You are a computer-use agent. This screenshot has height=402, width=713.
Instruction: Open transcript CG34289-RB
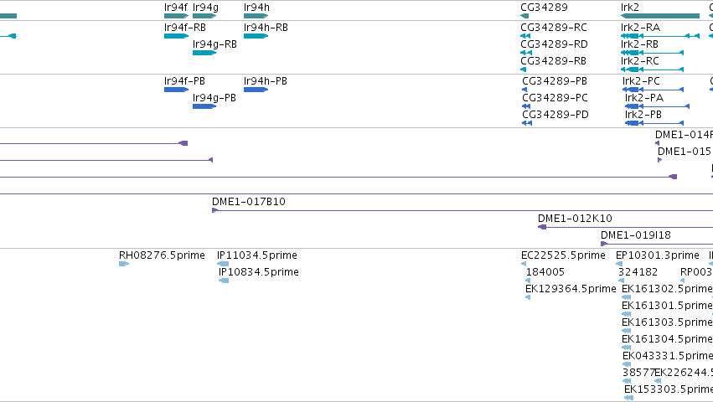tap(554, 61)
